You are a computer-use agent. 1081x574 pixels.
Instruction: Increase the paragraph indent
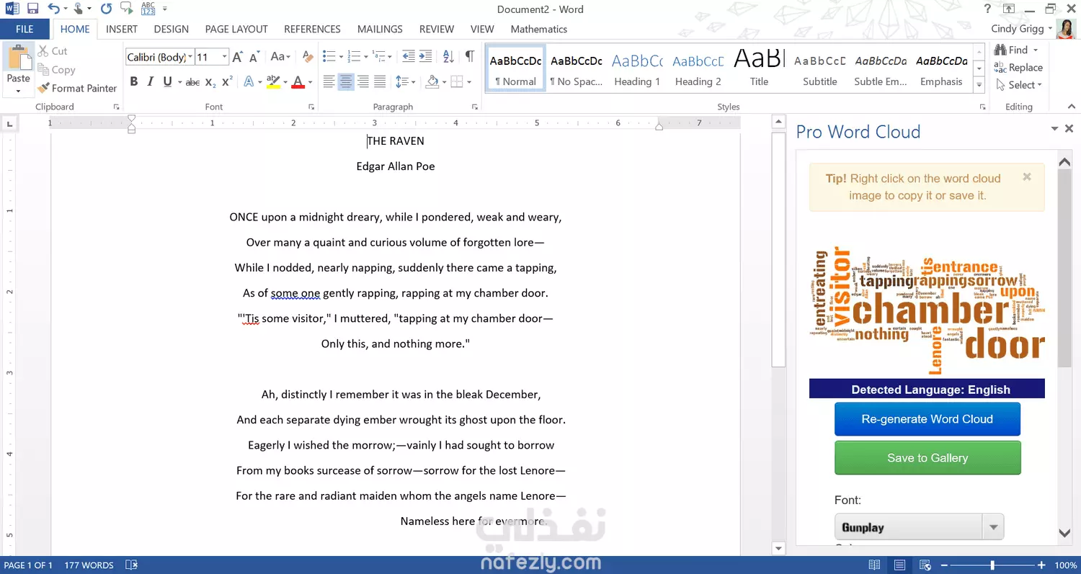point(425,57)
